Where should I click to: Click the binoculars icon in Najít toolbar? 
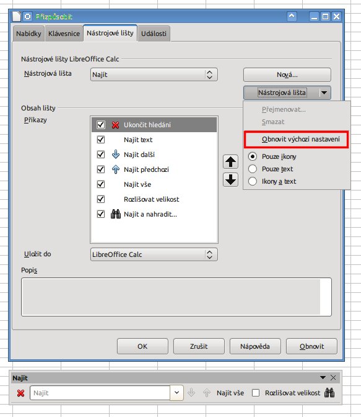(x=329, y=393)
